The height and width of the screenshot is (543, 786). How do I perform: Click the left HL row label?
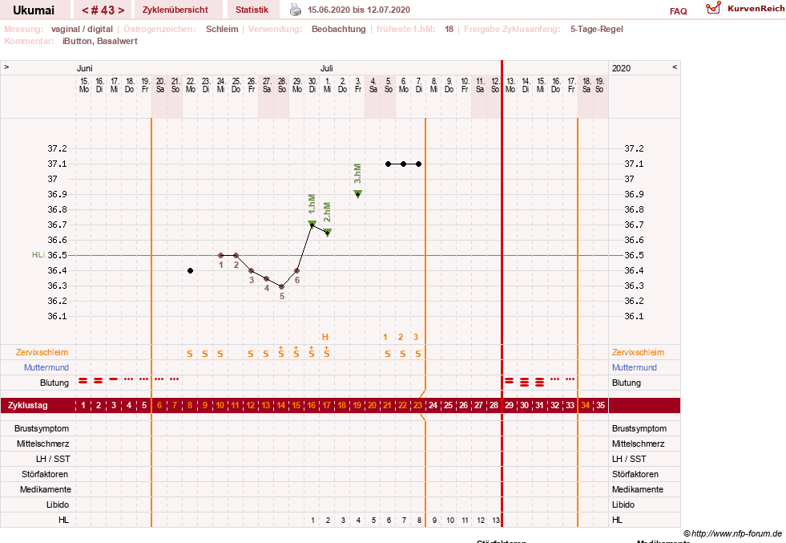[63, 520]
